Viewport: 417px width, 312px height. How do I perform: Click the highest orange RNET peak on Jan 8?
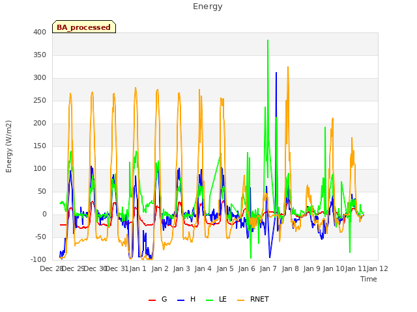[x=288, y=67]
